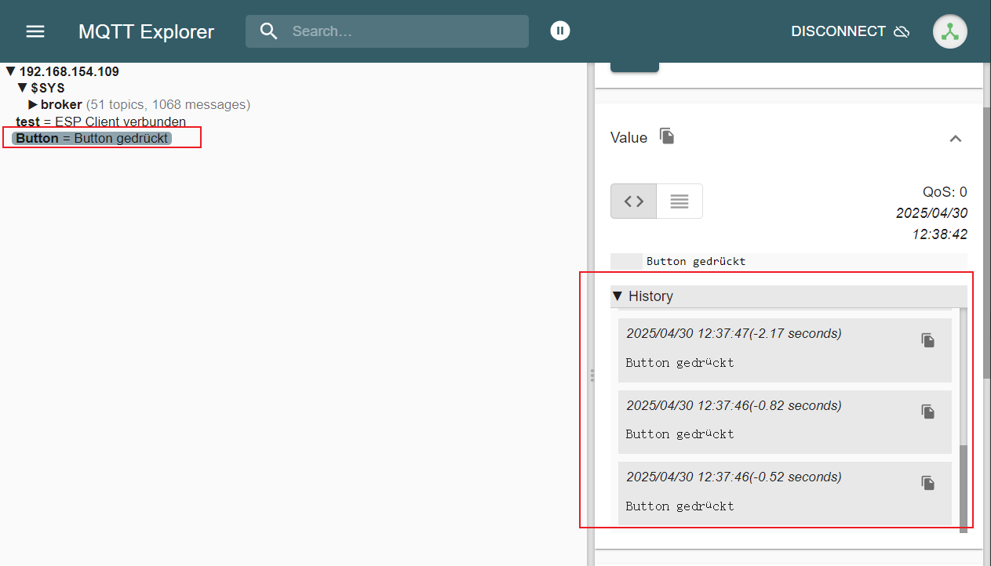Open the hamburger navigation menu
Viewport: 991px width, 566px height.
(35, 31)
